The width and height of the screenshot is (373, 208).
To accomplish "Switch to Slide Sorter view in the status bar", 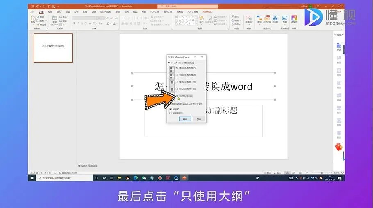I will (x=294, y=173).
